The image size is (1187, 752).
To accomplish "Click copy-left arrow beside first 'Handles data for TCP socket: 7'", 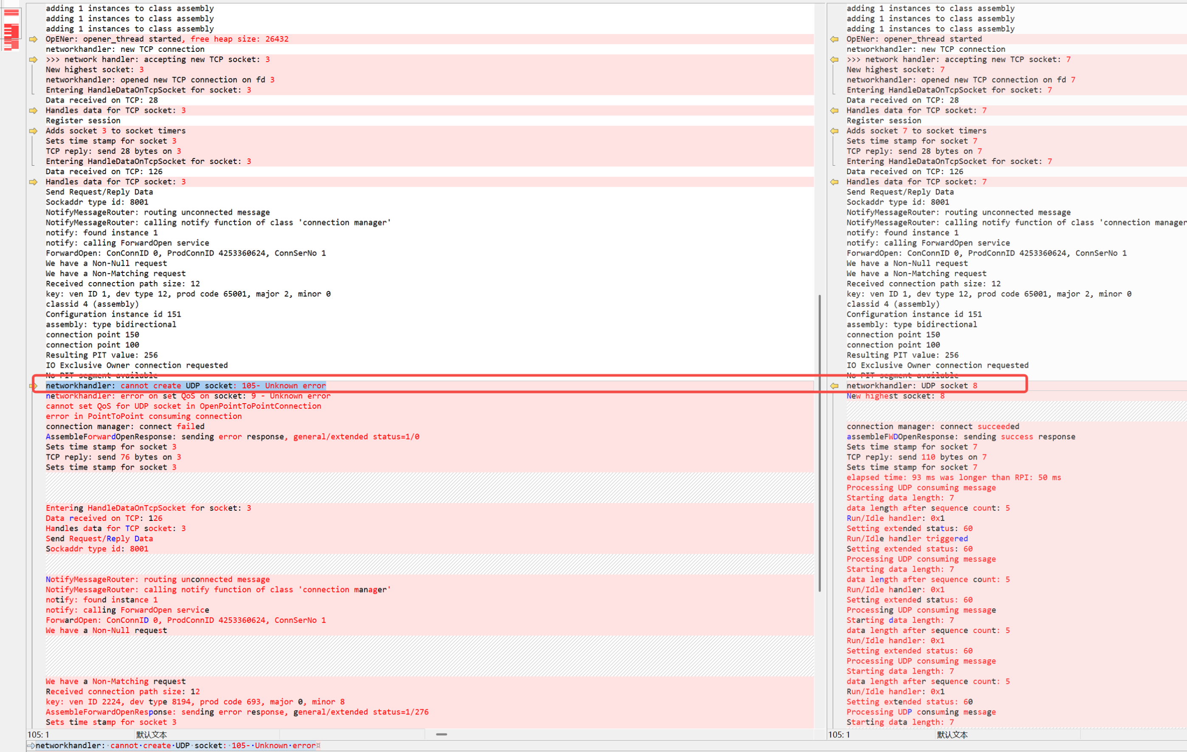I will coord(834,110).
